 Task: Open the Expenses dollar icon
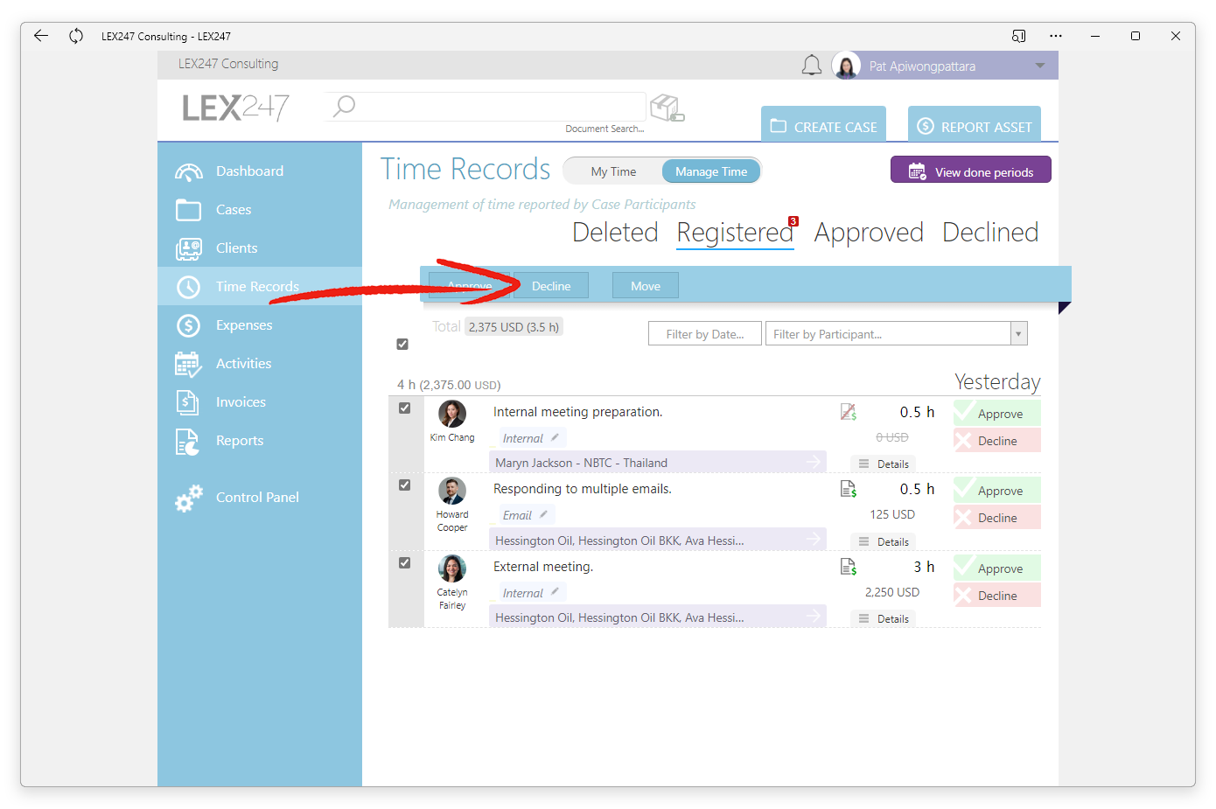coord(188,325)
